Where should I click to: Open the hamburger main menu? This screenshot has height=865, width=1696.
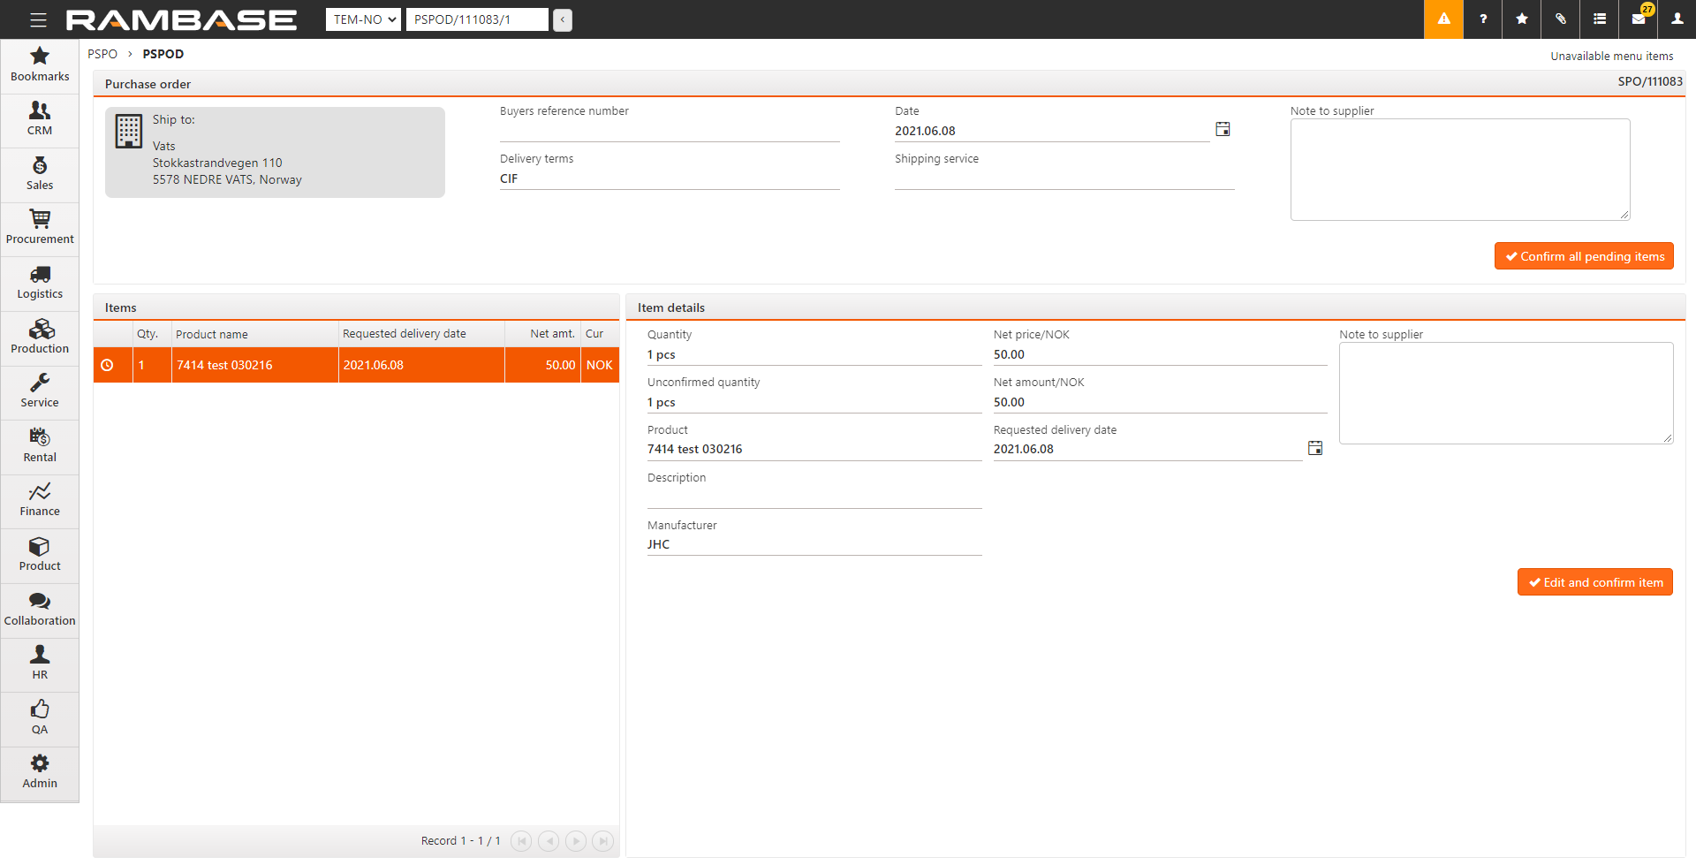(38, 19)
